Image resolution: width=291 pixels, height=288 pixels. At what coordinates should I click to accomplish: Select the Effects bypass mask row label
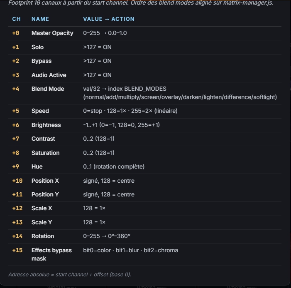click(x=51, y=254)
